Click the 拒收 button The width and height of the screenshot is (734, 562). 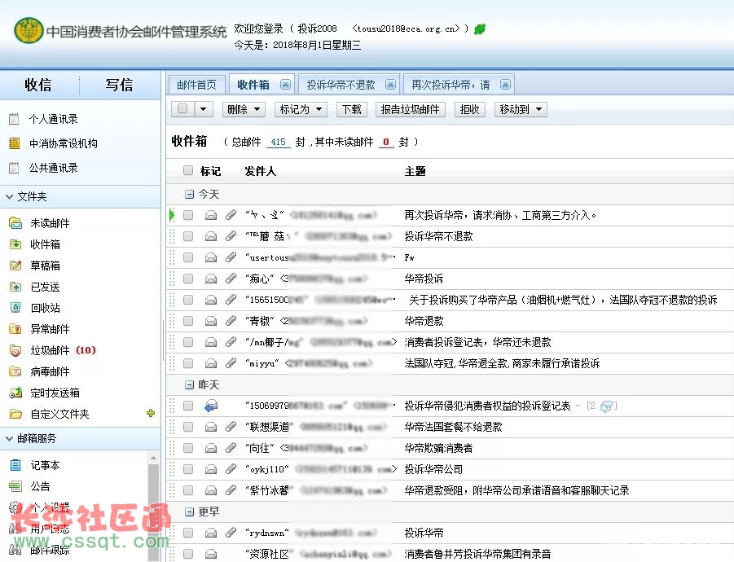tap(469, 109)
